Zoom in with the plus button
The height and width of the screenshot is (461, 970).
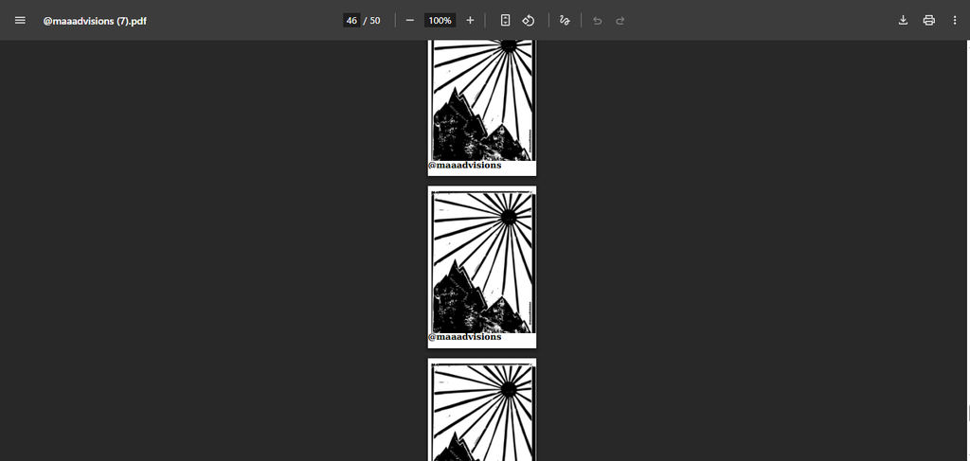click(470, 21)
